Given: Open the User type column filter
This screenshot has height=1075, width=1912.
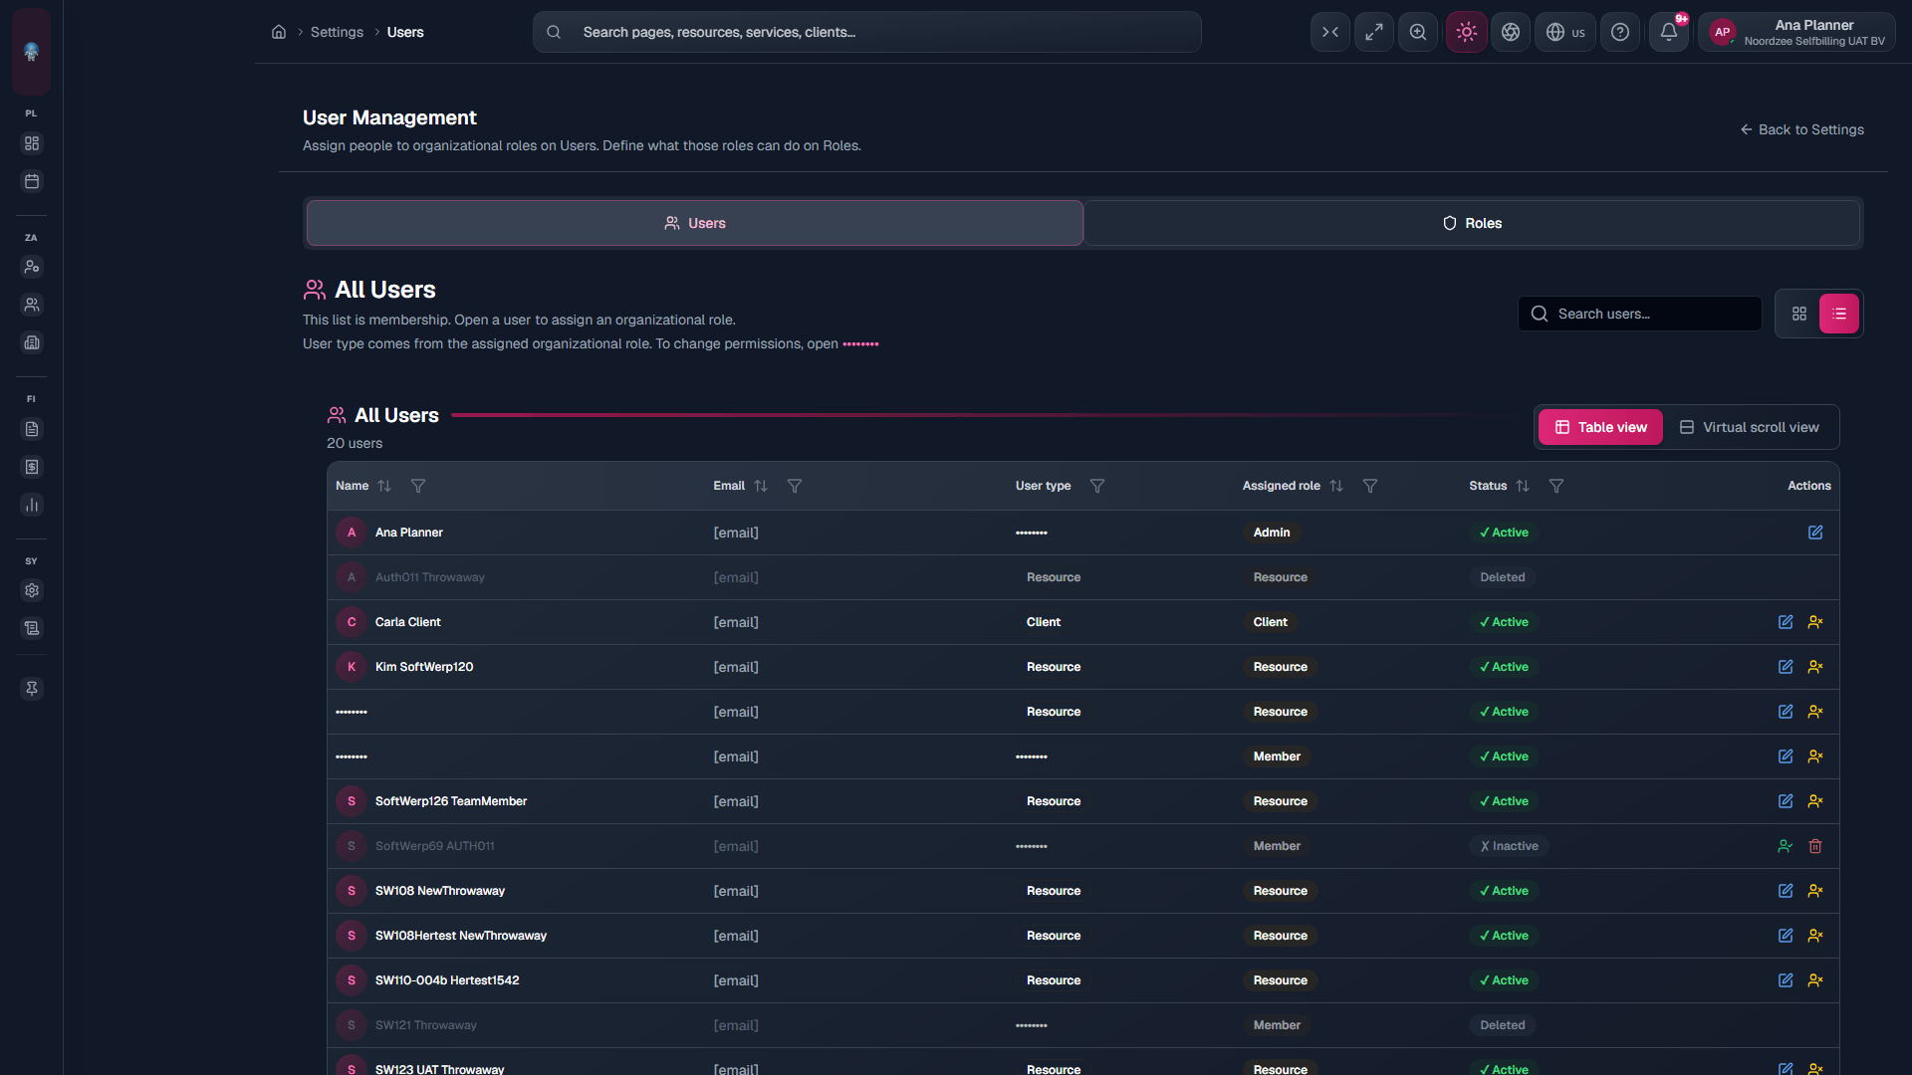Looking at the screenshot, I should click(x=1097, y=486).
